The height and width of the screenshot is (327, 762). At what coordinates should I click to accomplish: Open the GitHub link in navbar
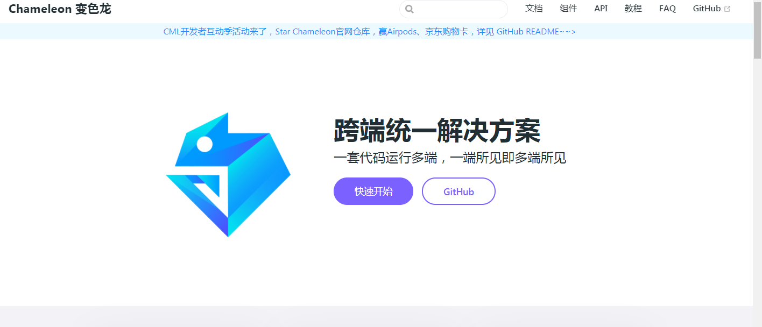tap(707, 9)
